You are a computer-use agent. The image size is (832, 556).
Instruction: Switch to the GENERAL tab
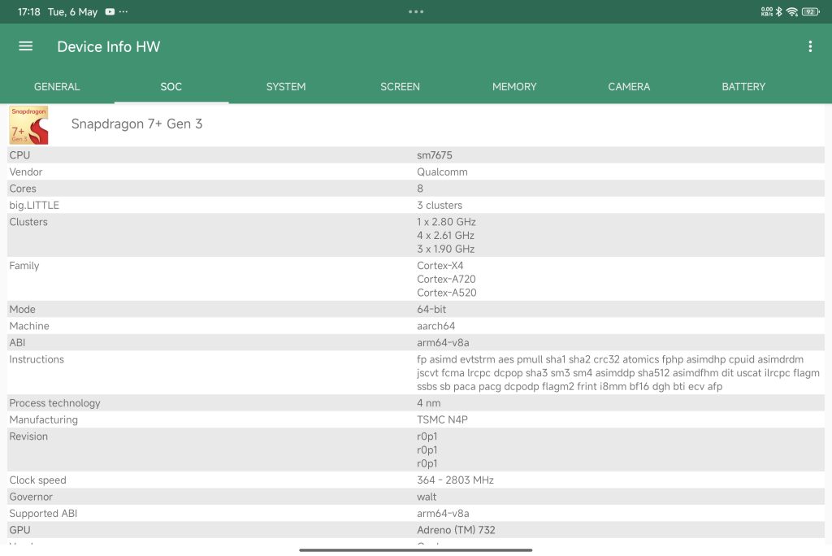[57, 86]
